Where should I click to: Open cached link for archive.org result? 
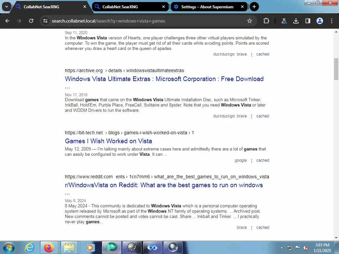click(x=263, y=116)
